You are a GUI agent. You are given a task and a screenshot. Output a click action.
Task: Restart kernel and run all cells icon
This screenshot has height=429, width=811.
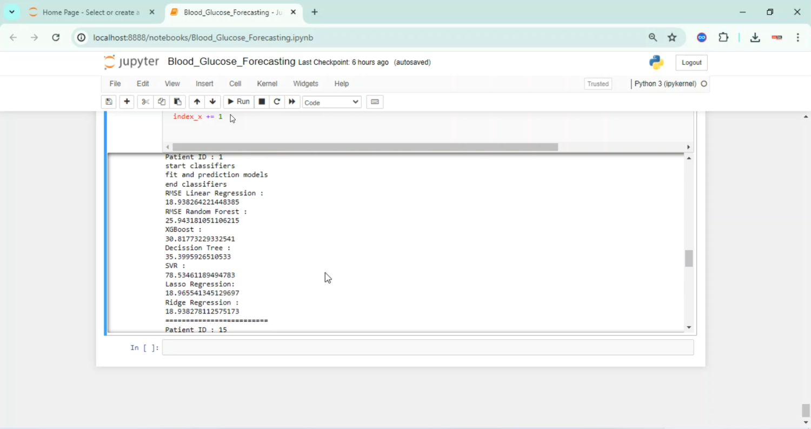point(292,102)
